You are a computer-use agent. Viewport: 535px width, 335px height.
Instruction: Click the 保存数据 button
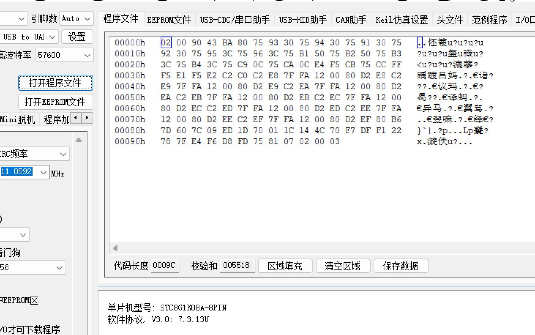(x=401, y=266)
